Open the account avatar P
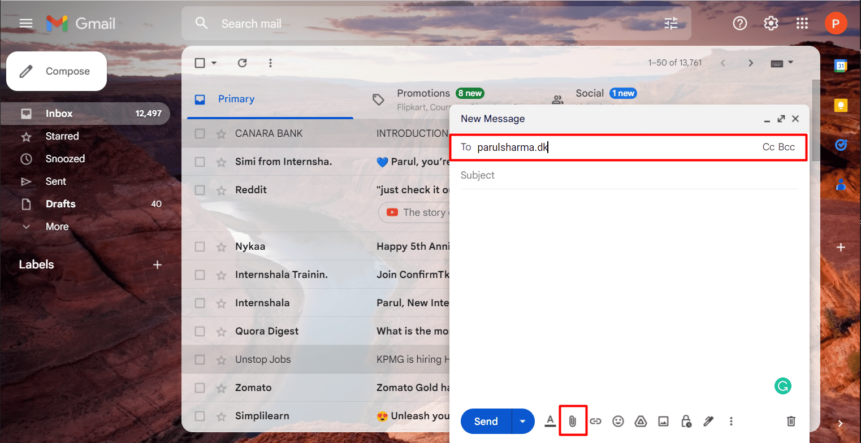Image resolution: width=861 pixels, height=443 pixels. (x=836, y=23)
